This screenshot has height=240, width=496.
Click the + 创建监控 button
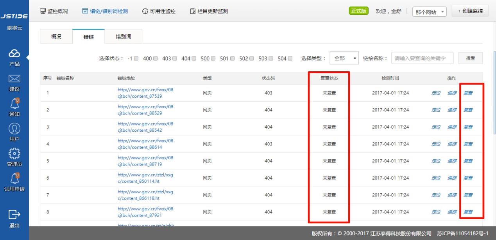470,11
